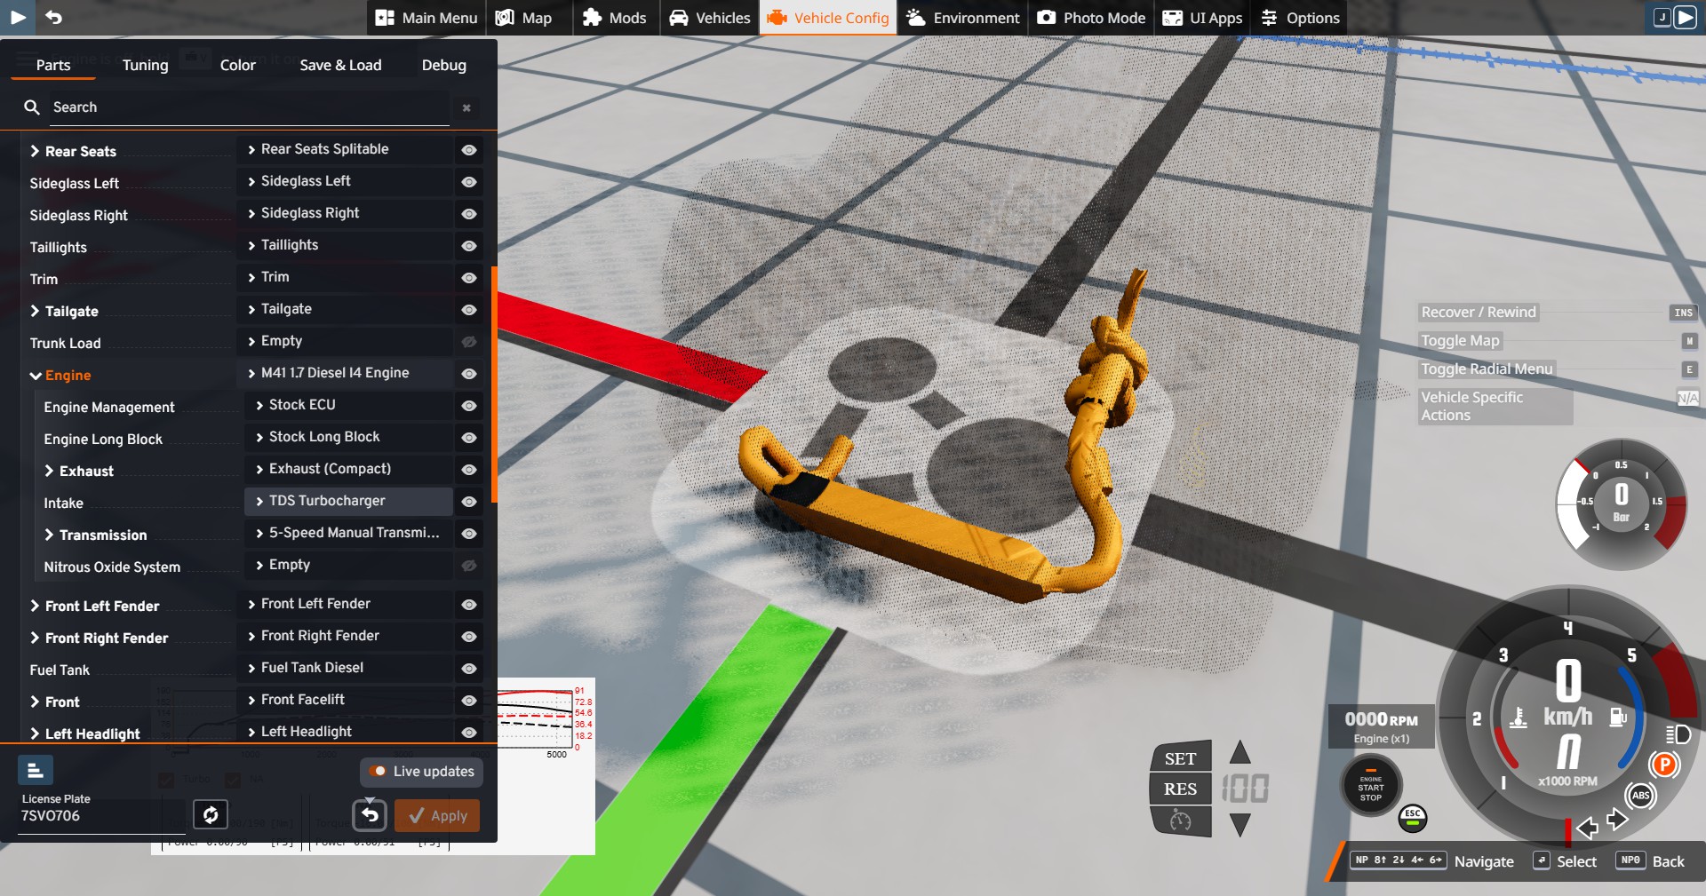Toggle visibility of TDS Turbocharger
The height and width of the screenshot is (896, 1706).
469,502
